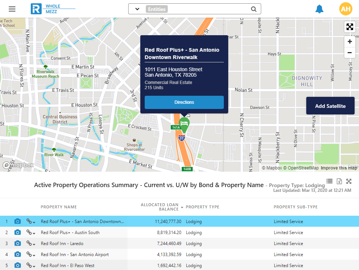Open link menu for Red Roof Inn El Paso West

click(30, 266)
